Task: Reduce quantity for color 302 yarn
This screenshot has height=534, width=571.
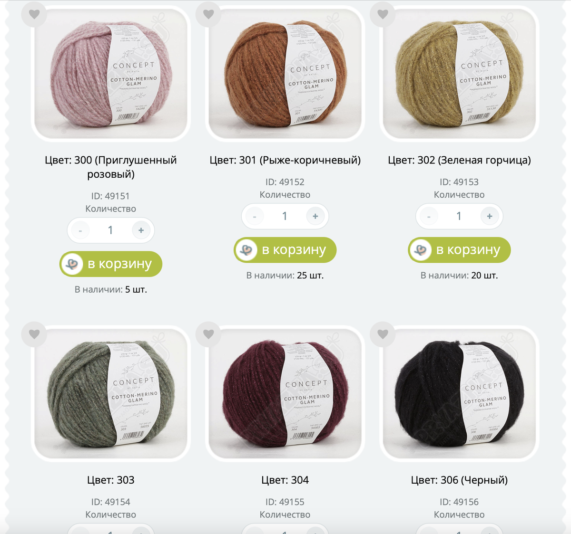Action: pos(429,216)
